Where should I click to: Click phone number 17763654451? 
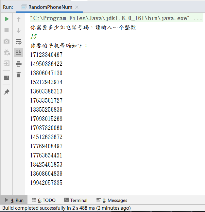pos(46,155)
